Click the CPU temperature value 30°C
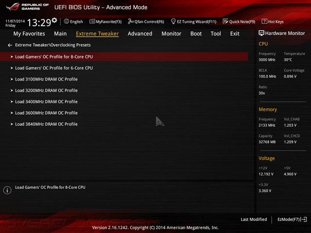311x233 pixels. (x=288, y=60)
